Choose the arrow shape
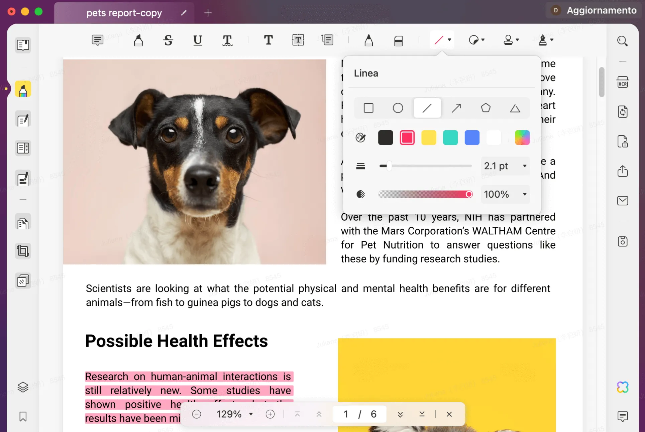The height and width of the screenshot is (432, 645). (456, 108)
